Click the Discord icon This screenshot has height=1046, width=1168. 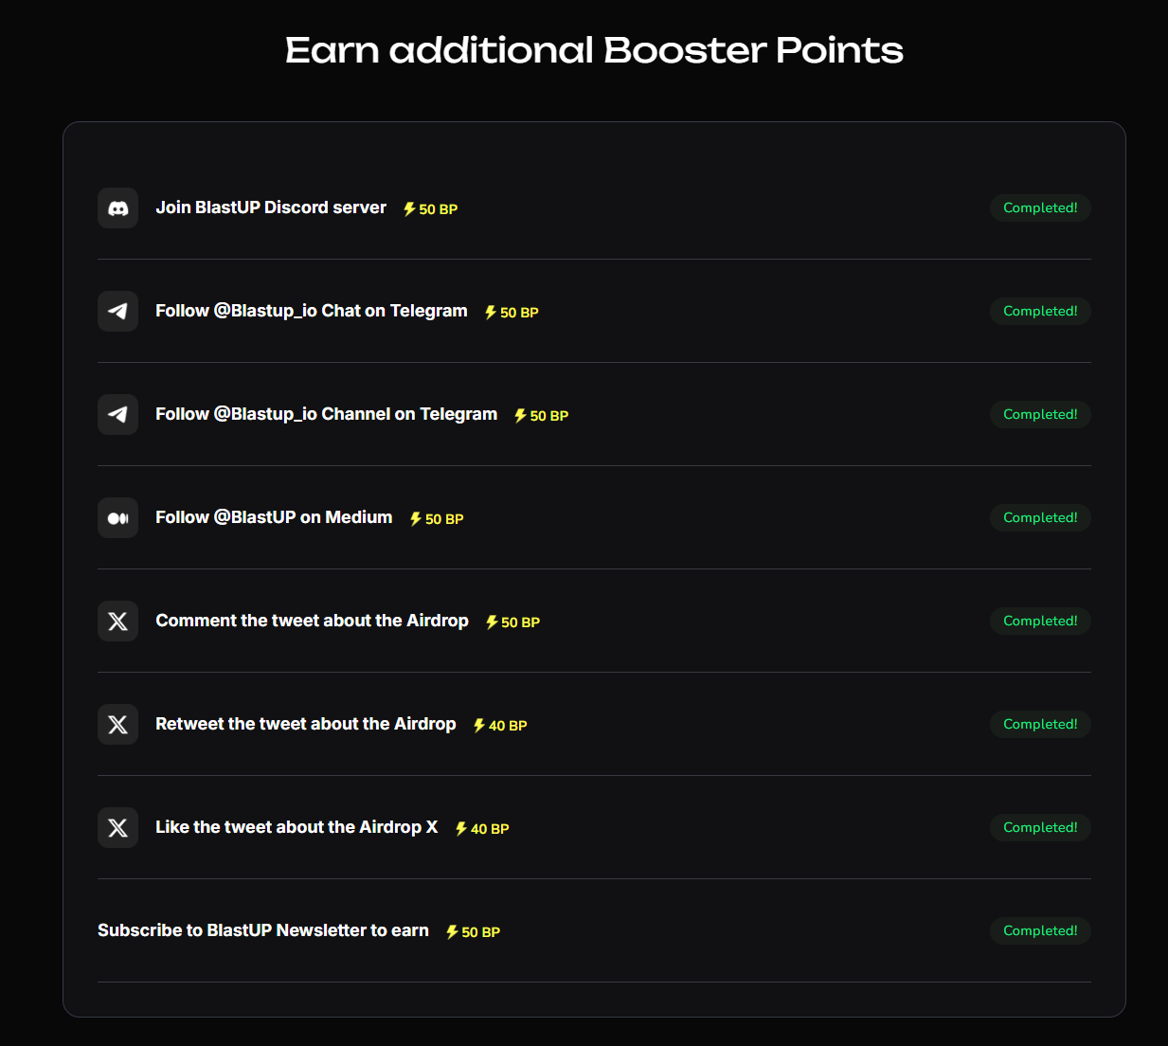pos(117,208)
